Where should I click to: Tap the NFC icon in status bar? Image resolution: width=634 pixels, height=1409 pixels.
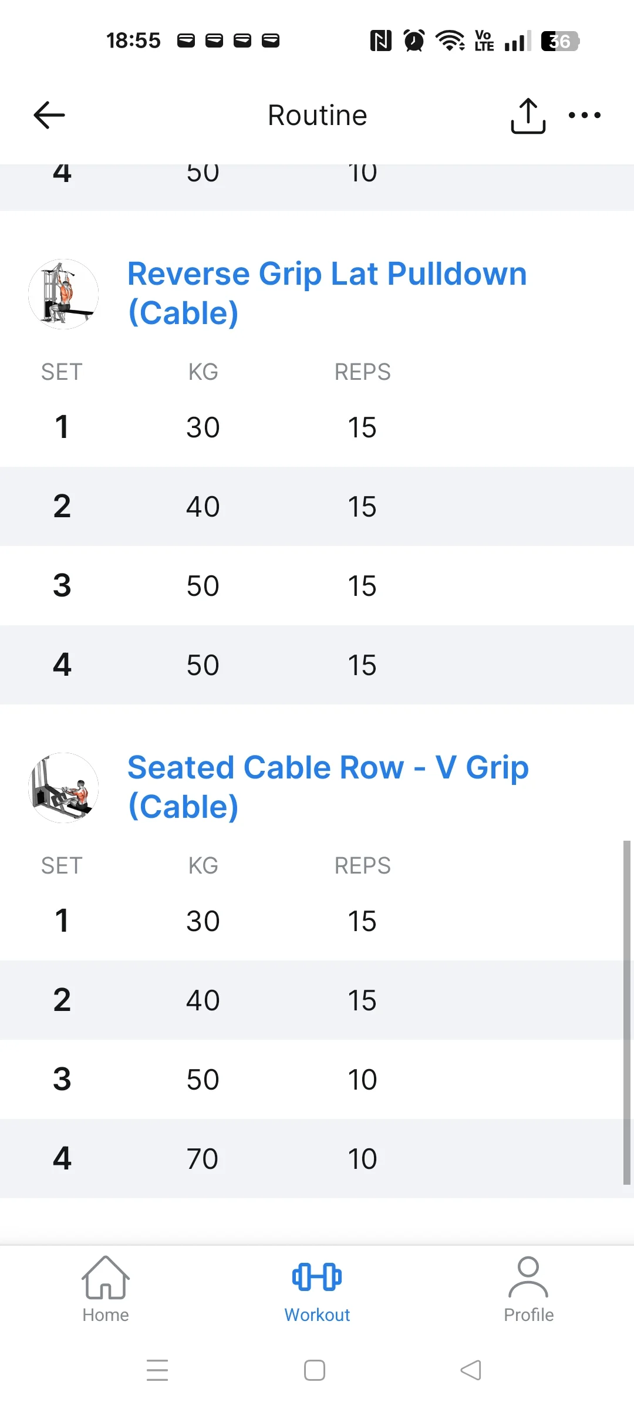click(381, 41)
